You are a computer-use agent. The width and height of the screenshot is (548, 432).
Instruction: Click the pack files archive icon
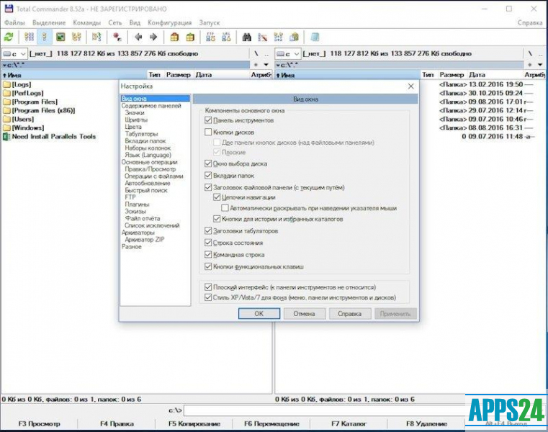click(x=174, y=37)
